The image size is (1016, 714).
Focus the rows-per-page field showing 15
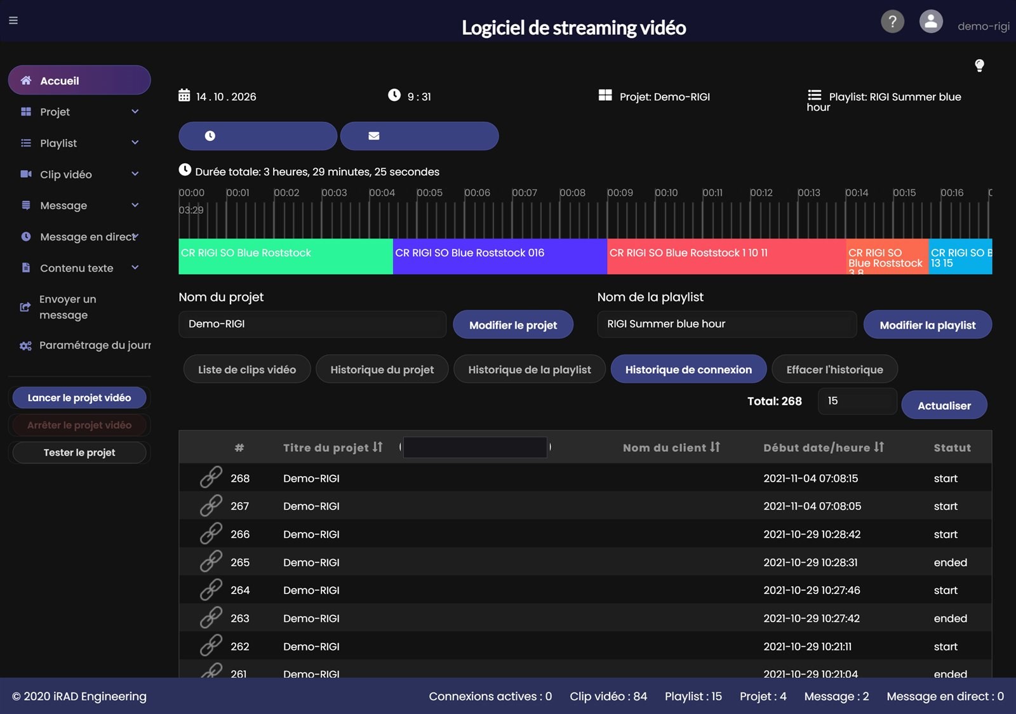coord(857,401)
